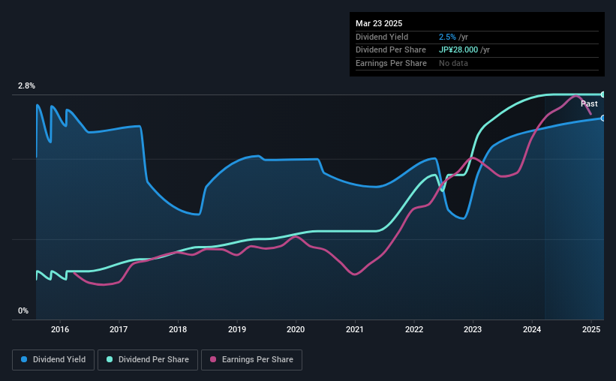This screenshot has height=381, width=616.
Task: Click the pink Earnings Per Share legend dot
Action: (x=213, y=359)
